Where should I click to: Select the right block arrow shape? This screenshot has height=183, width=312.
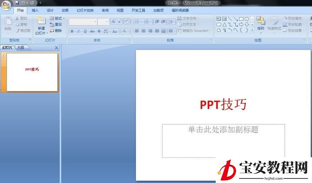(x=241, y=25)
